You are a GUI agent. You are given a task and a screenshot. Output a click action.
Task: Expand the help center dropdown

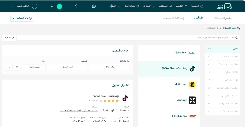(x=14, y=18)
